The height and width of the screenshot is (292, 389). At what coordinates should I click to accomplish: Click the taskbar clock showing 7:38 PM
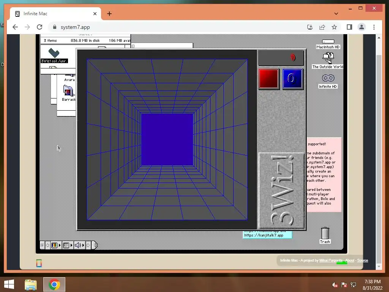(x=372, y=285)
